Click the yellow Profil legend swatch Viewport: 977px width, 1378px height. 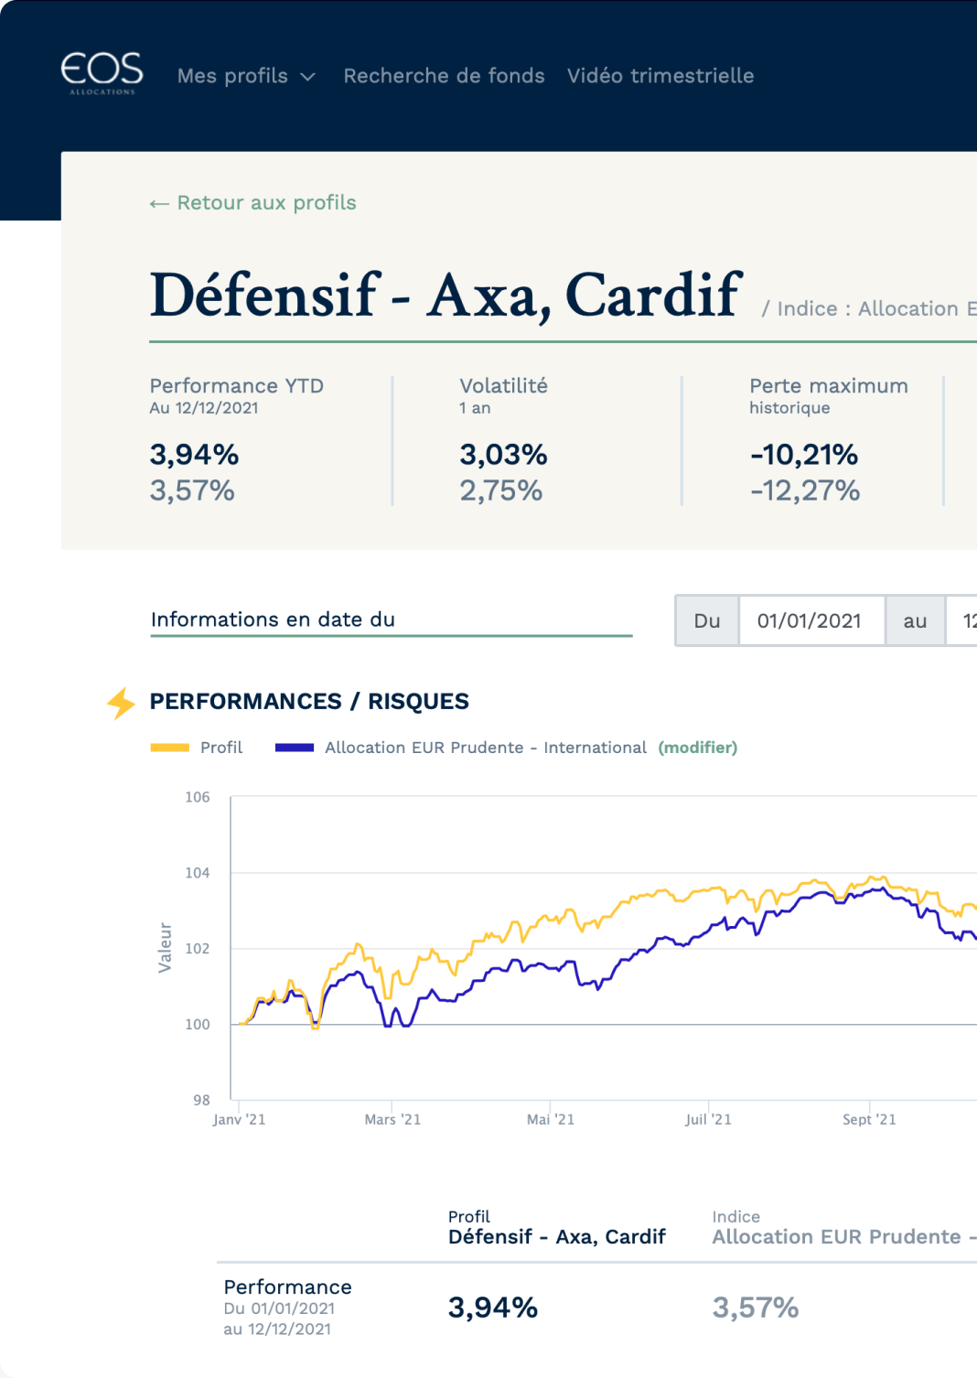[169, 748]
